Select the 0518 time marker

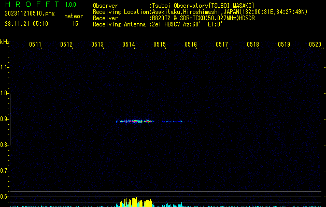pyautogui.click(x=253, y=45)
